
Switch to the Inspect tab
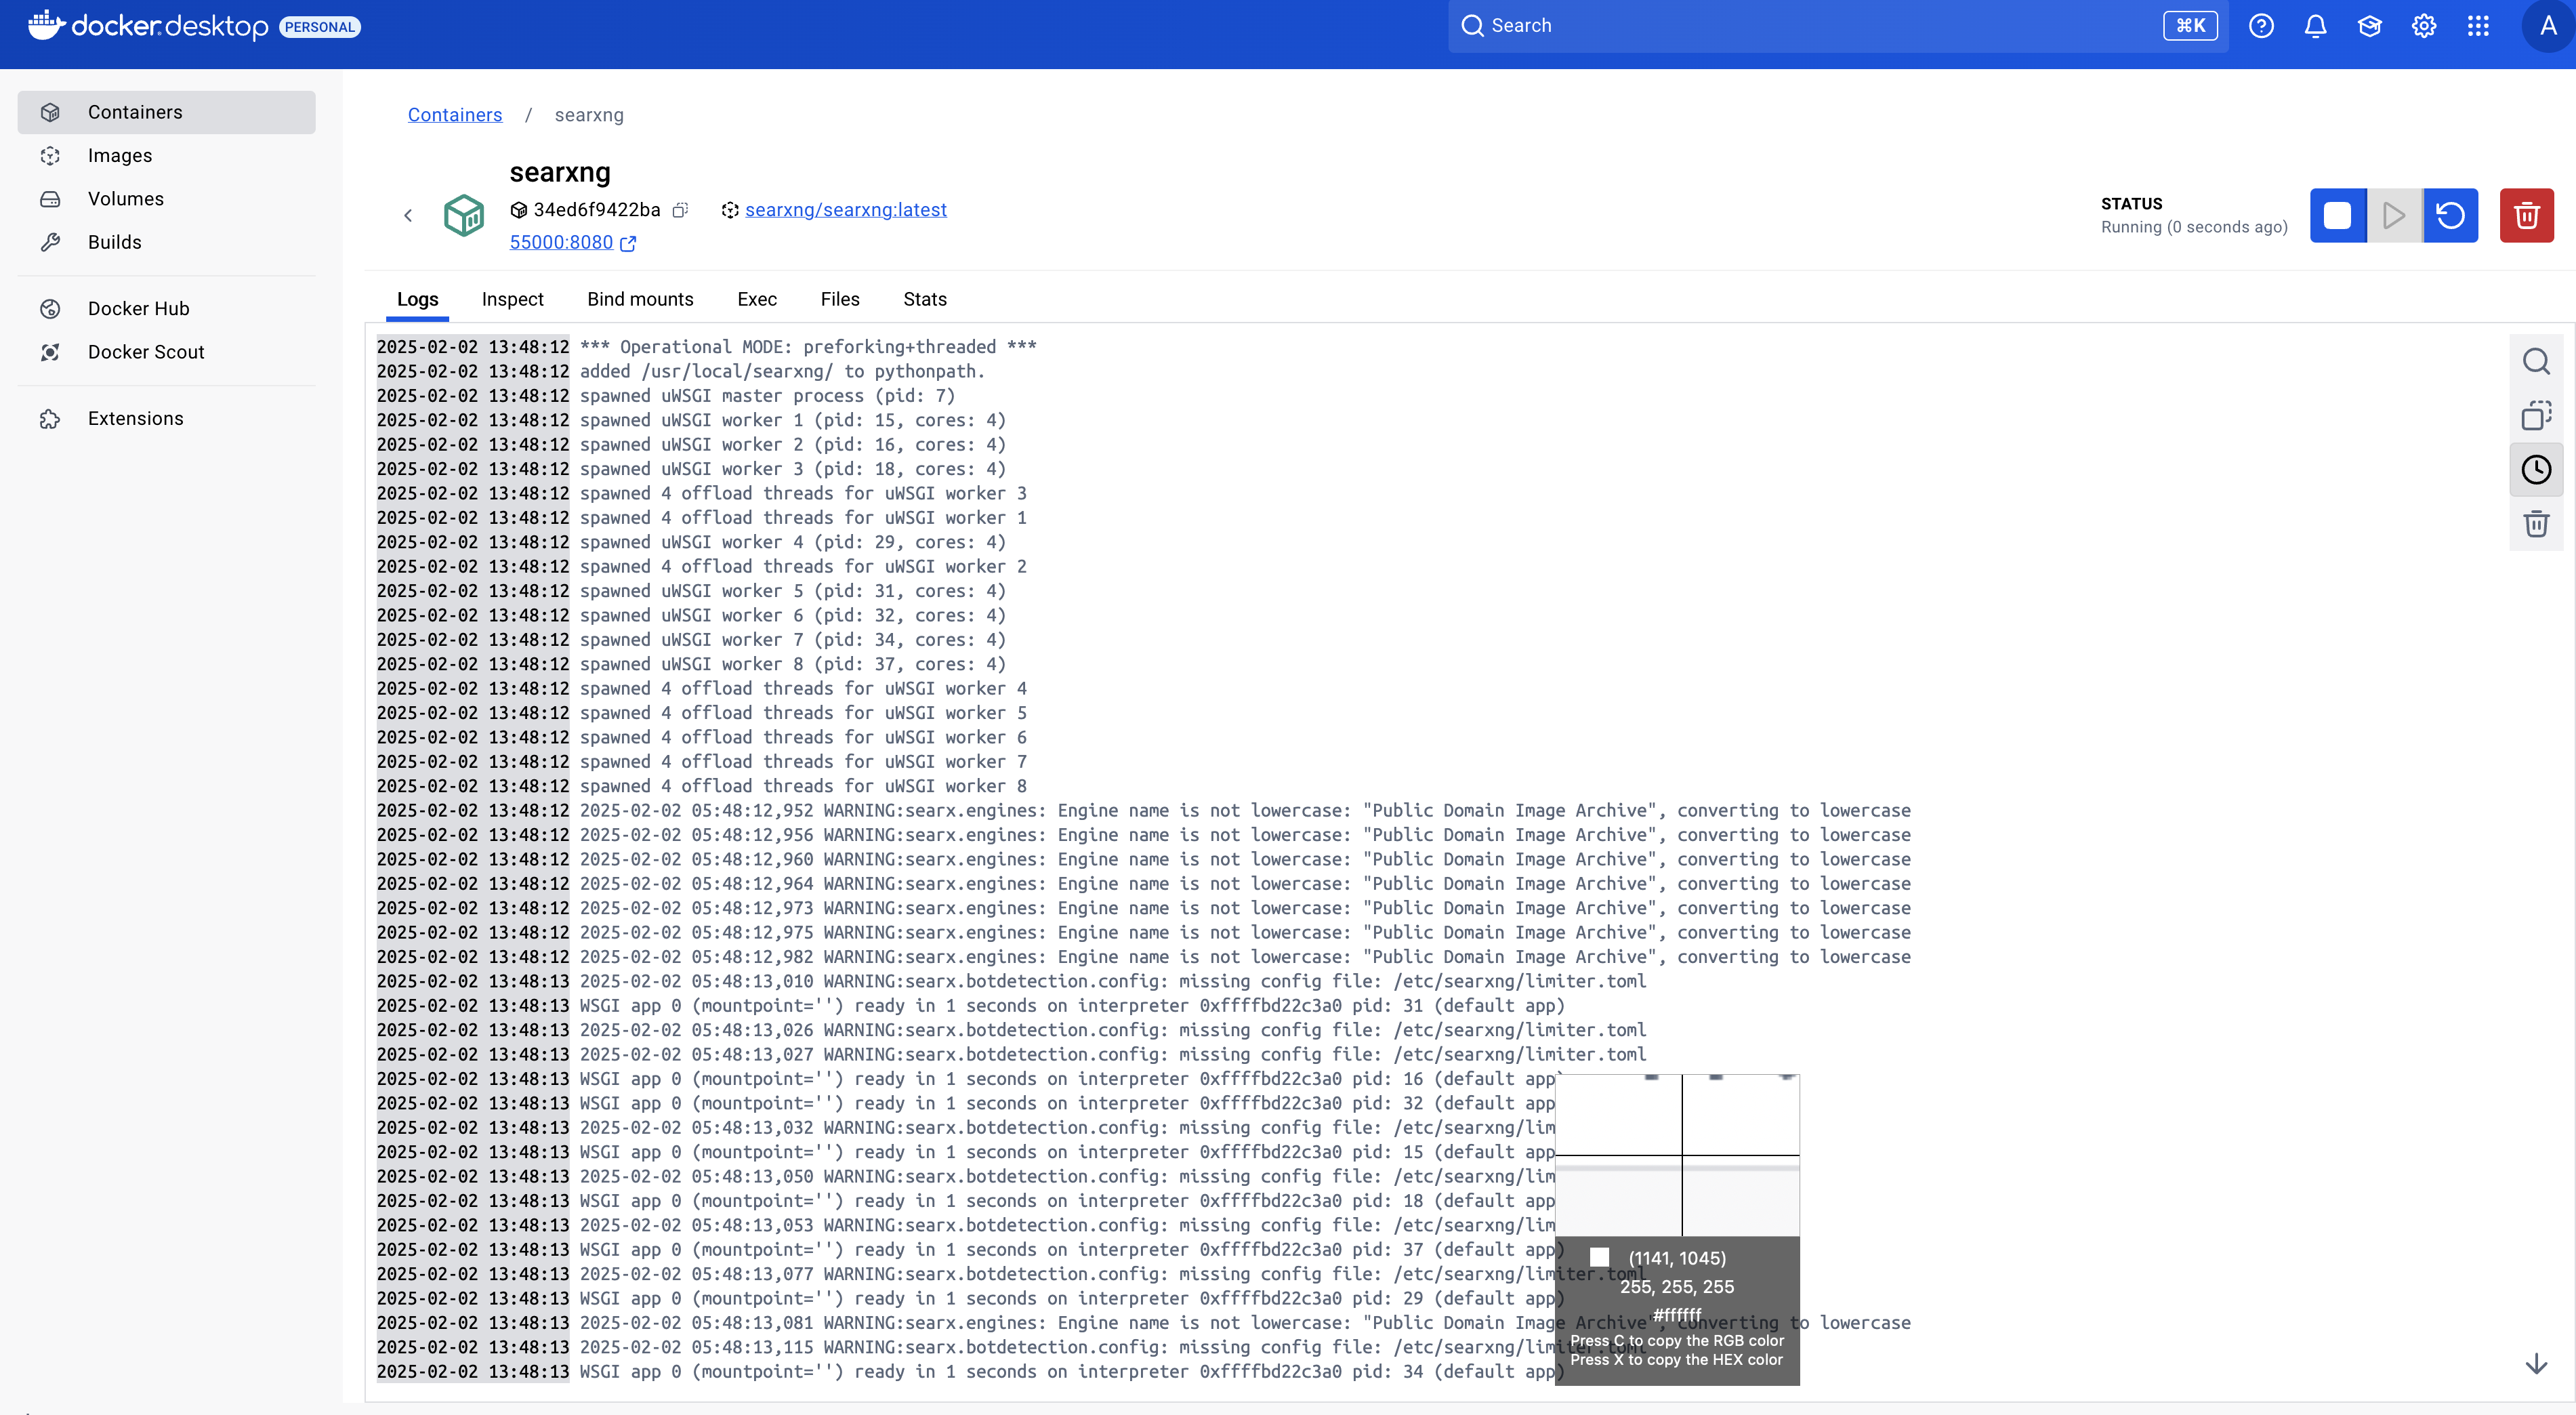[x=512, y=299]
